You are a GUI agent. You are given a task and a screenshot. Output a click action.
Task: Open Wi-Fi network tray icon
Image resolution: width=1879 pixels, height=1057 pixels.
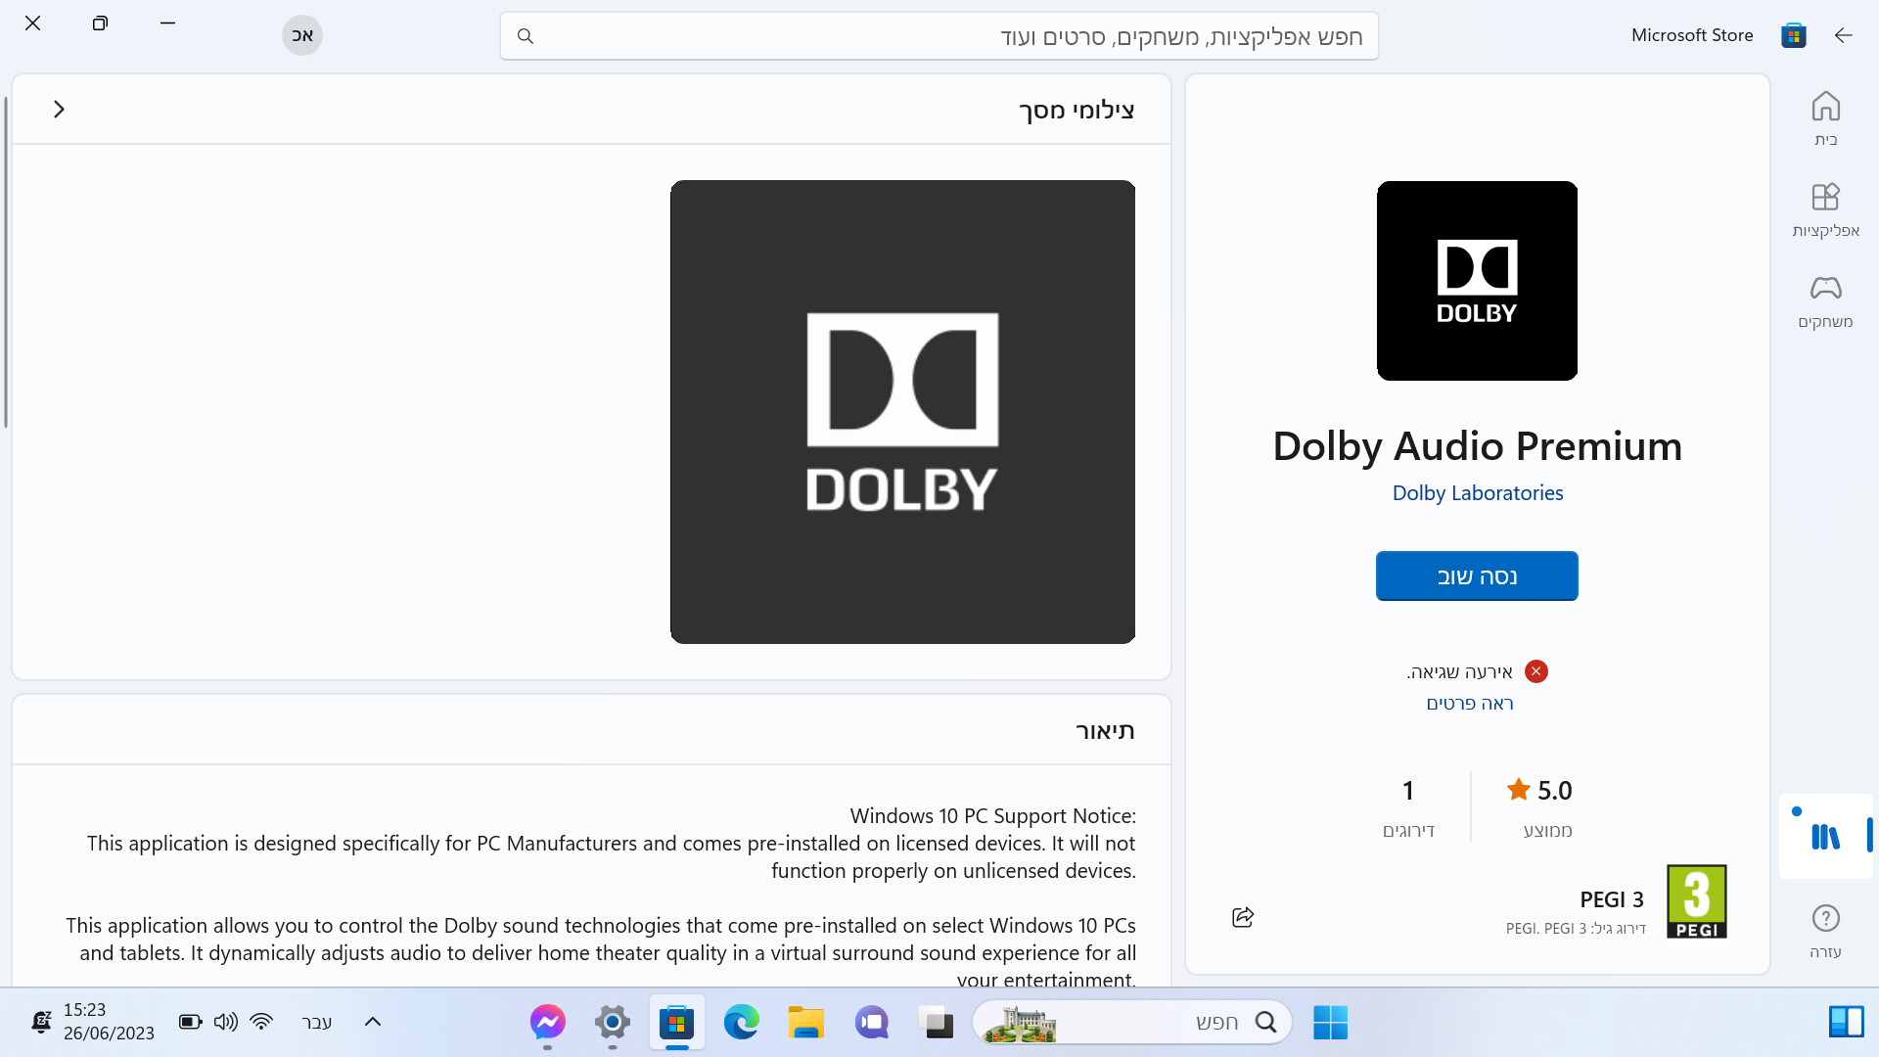(x=261, y=1022)
